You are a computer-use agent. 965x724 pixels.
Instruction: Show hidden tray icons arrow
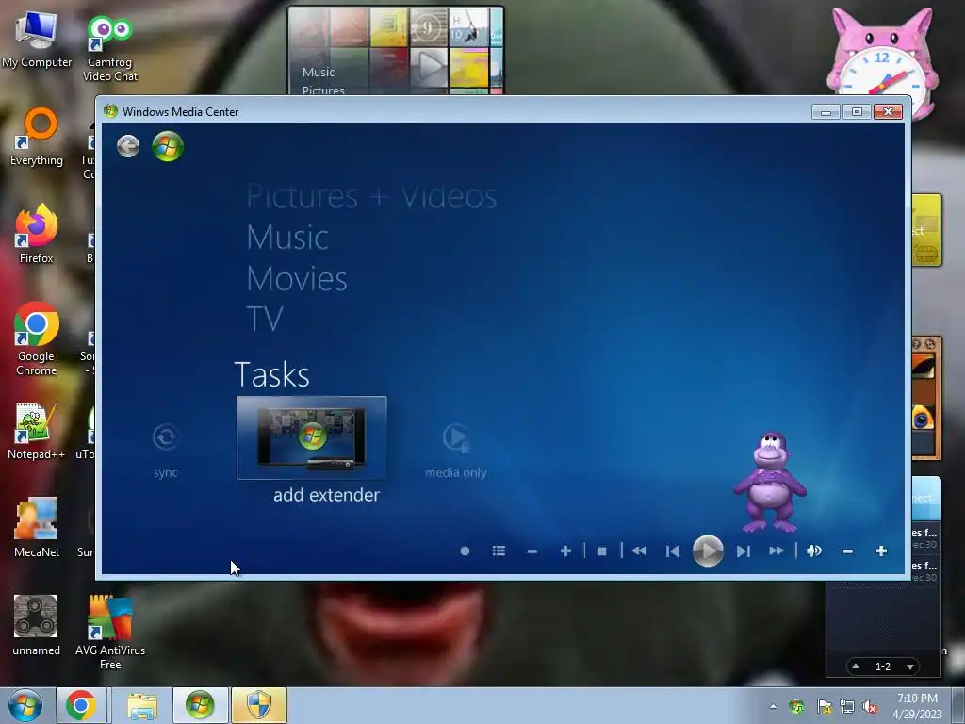tap(773, 707)
